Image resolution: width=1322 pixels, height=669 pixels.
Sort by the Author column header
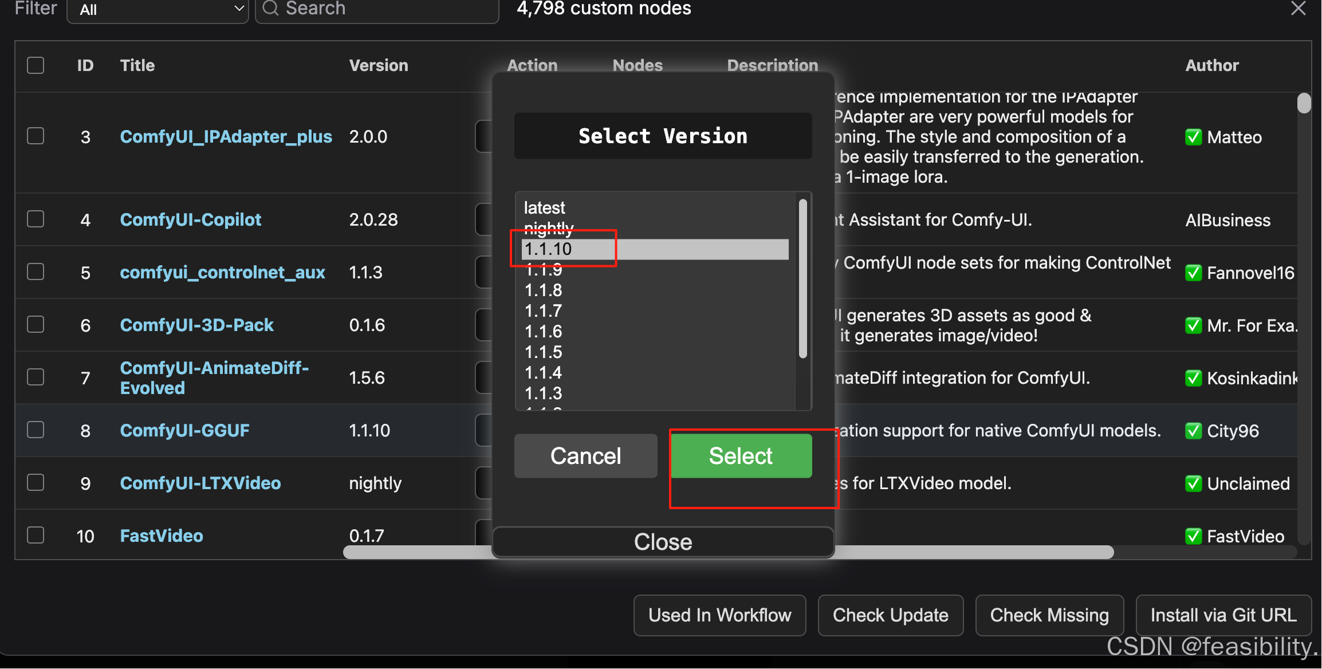coord(1211,65)
